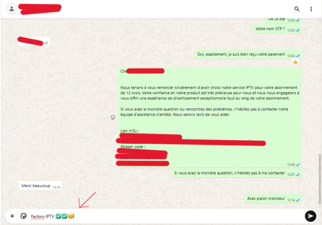Click the redacted received message at 12:03
322x225 pixels.
tap(34, 42)
